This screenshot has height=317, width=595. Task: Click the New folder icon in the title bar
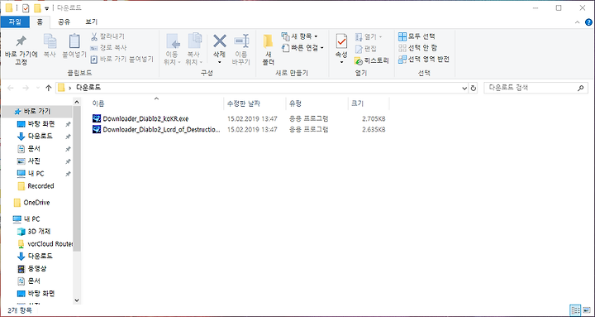coord(37,8)
